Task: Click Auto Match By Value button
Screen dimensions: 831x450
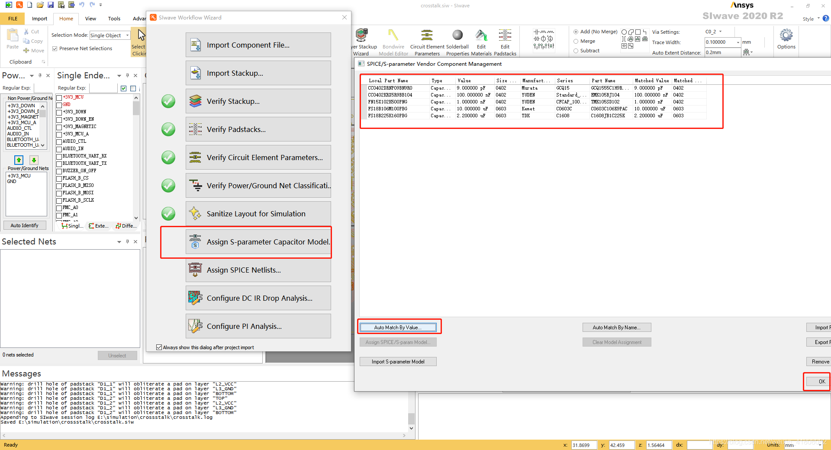Action: 398,328
